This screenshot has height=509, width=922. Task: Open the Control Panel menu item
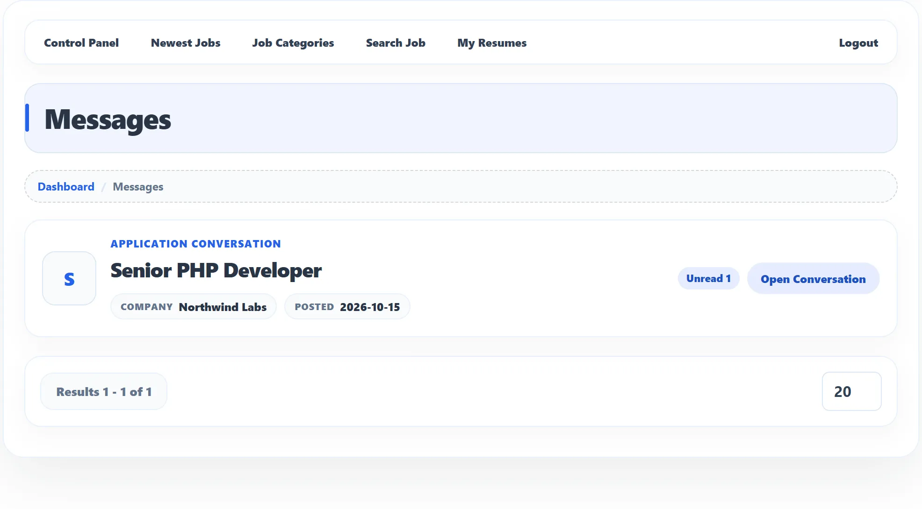[81, 42]
